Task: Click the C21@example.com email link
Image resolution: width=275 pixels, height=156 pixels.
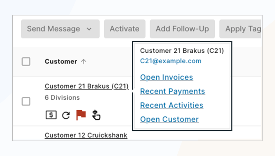Action: coord(171,61)
